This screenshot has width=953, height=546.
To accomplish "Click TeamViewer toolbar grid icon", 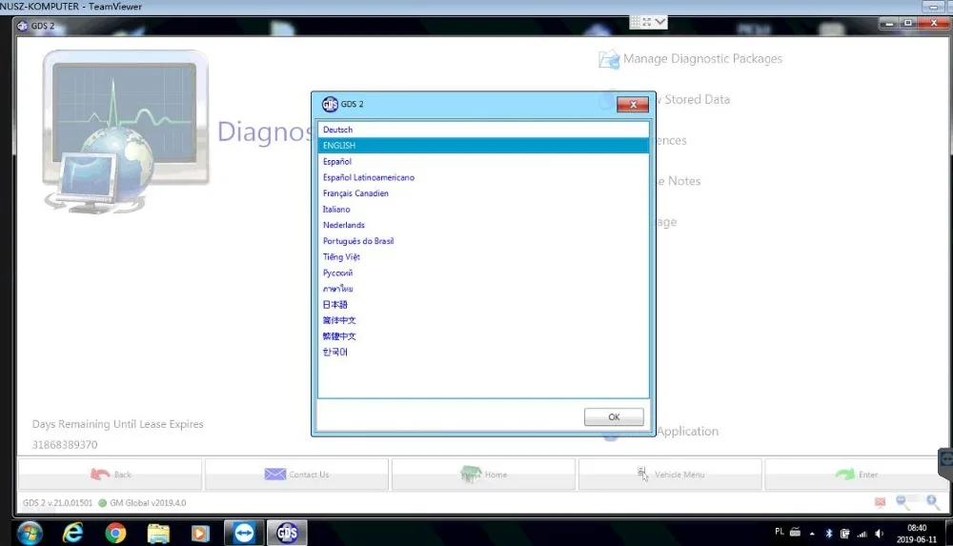I will [635, 22].
